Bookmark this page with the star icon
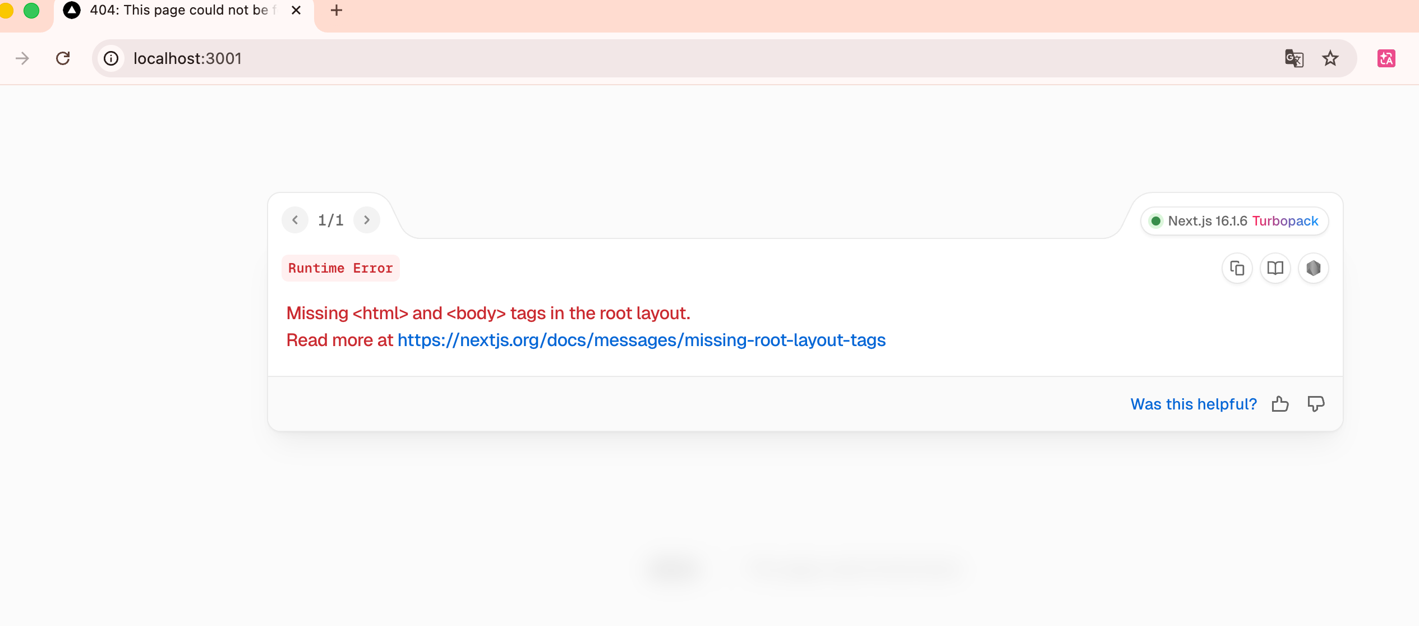The image size is (1419, 626). click(x=1330, y=58)
